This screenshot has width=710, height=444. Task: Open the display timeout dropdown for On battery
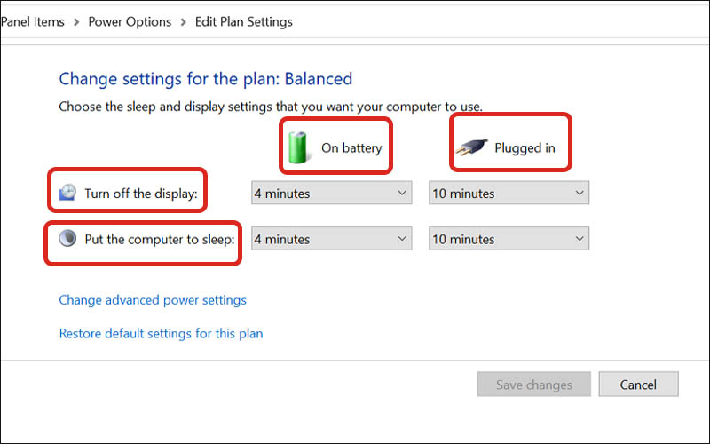point(332,193)
